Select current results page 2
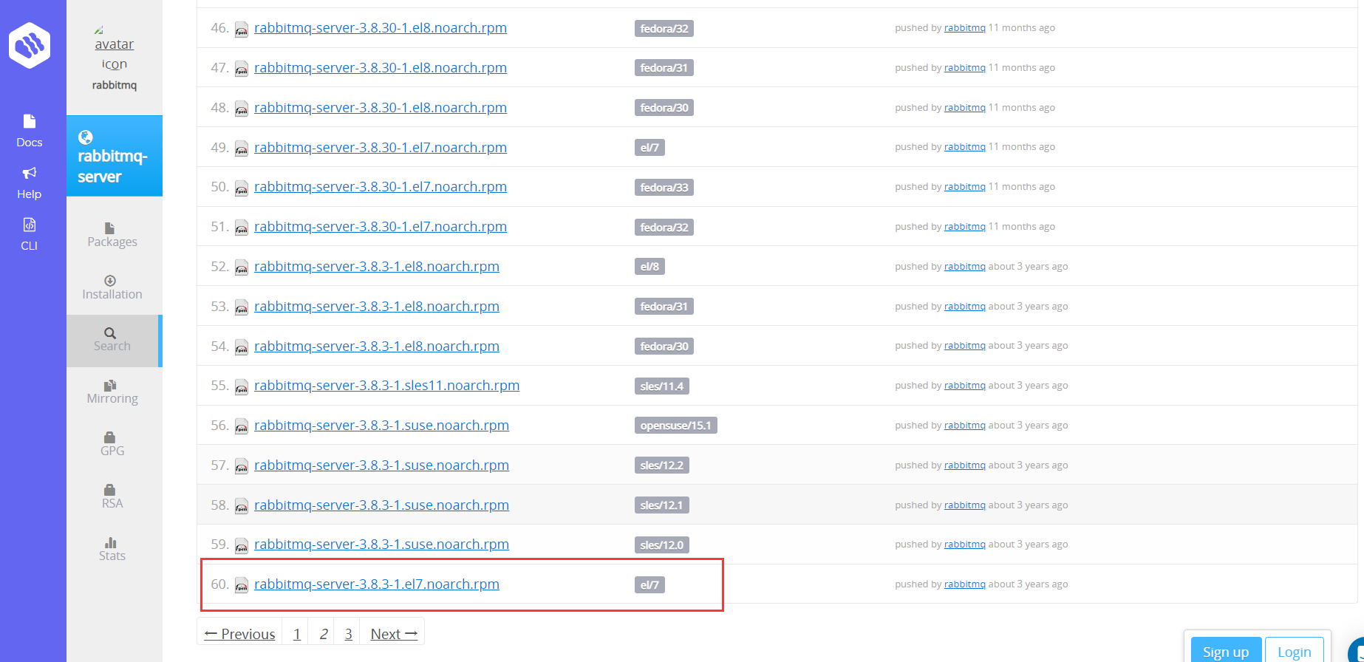This screenshot has width=1364, height=662. 323,634
